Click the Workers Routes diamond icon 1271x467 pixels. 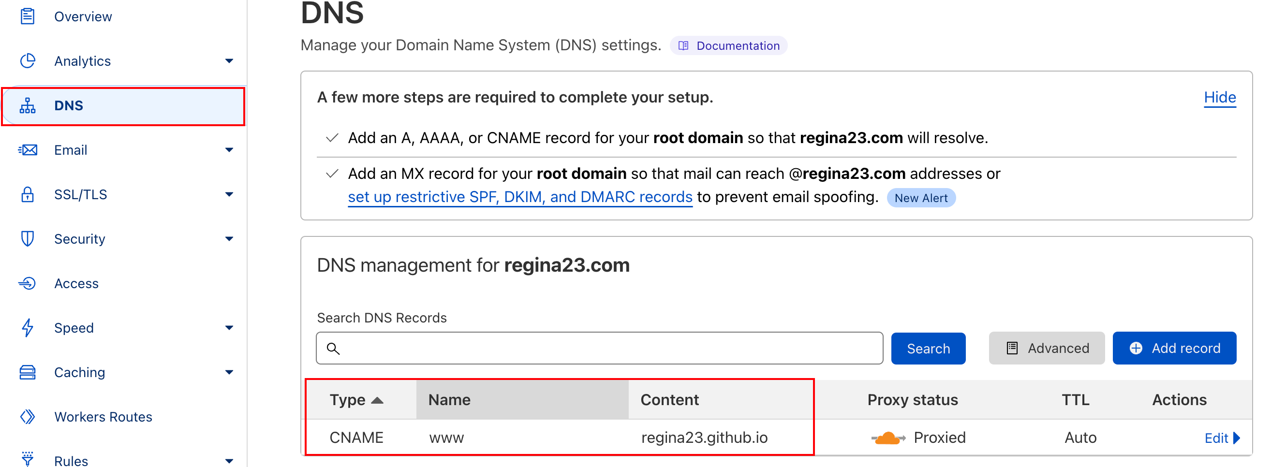pyautogui.click(x=28, y=417)
